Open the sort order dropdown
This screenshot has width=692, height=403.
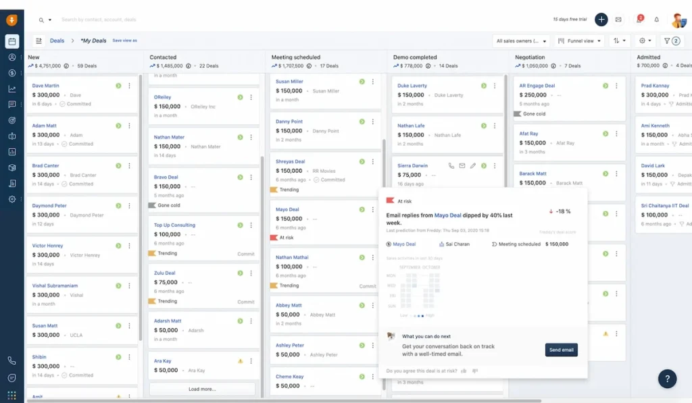[619, 41]
